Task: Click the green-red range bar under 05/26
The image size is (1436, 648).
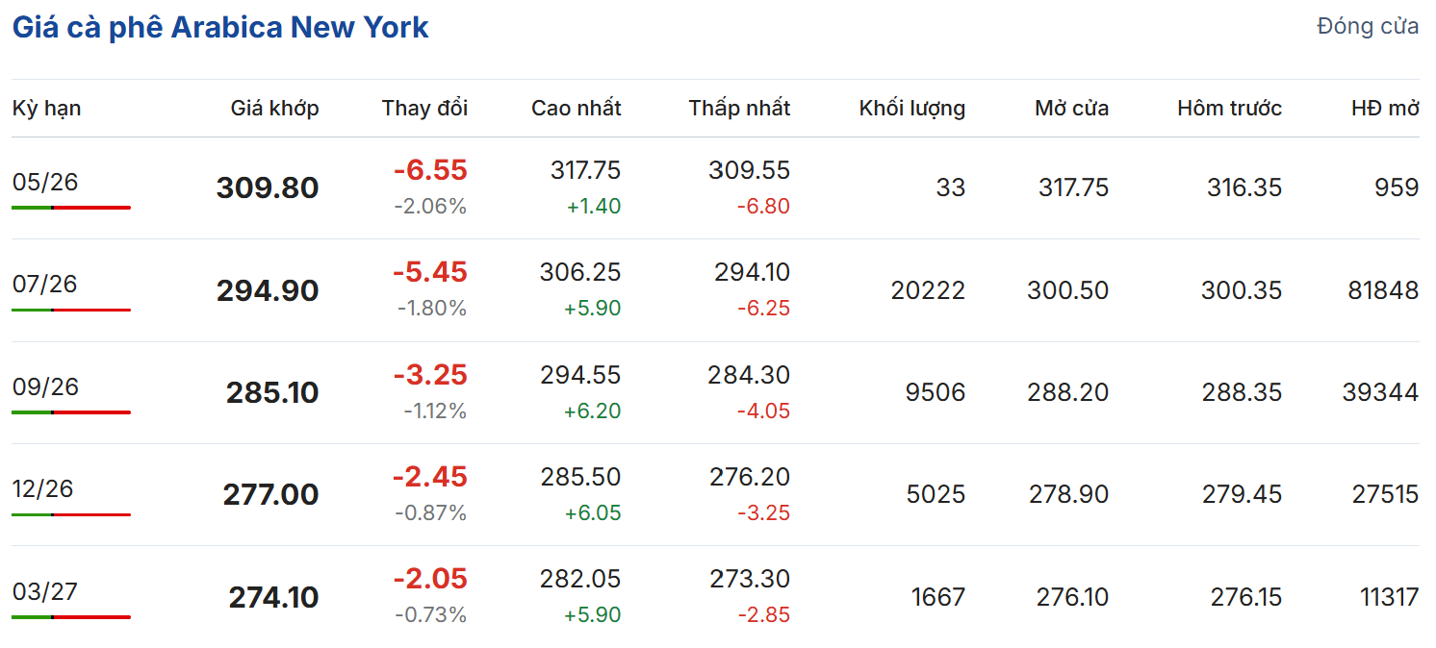Action: coord(71,208)
